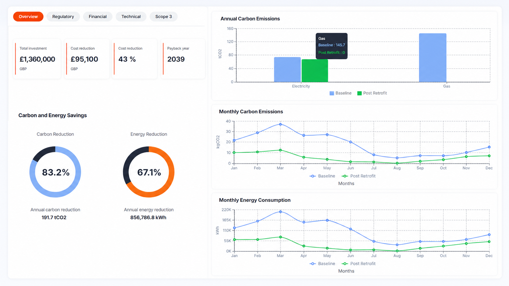Toggle Baseline legend in Monthly Carbon Emissions
This screenshot has width=509, height=286.
coord(322,176)
